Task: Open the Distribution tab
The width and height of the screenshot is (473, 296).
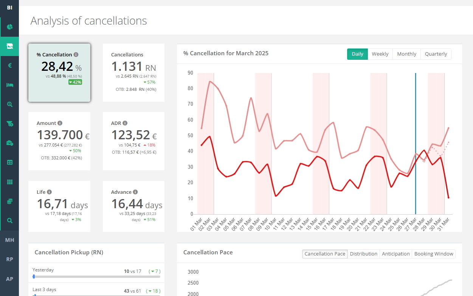Action: point(363,254)
